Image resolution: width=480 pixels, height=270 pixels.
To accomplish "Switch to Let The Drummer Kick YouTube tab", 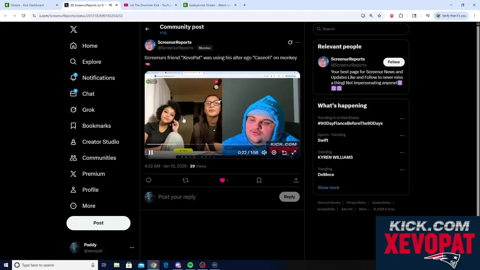I will [x=150, y=5].
